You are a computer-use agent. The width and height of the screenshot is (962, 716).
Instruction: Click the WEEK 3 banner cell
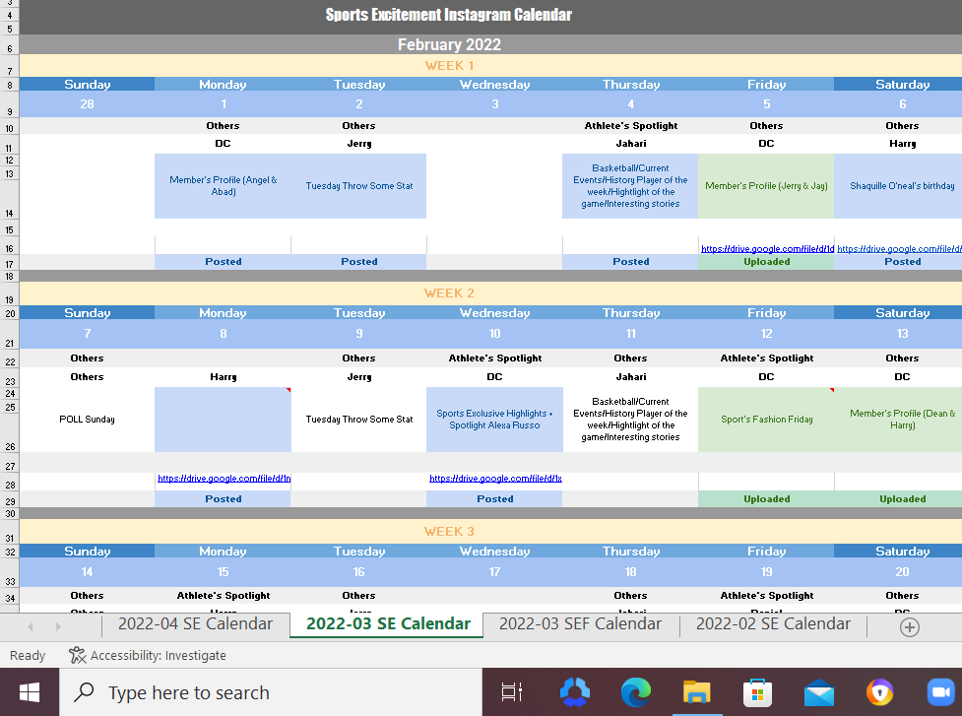(449, 531)
